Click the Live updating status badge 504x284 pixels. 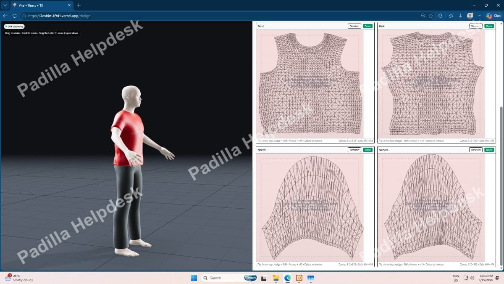point(14,27)
